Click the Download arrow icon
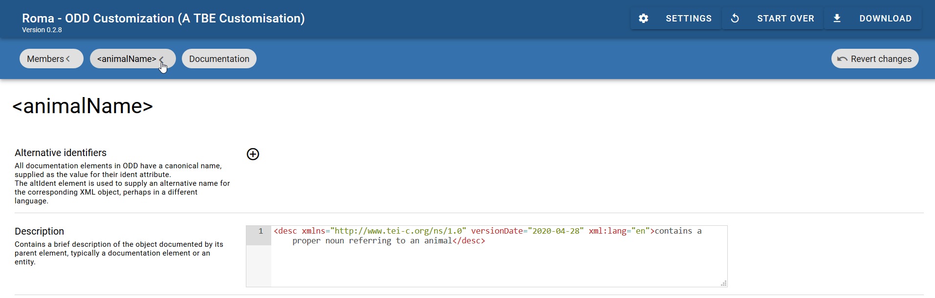This screenshot has height=298, width=935. 837,19
